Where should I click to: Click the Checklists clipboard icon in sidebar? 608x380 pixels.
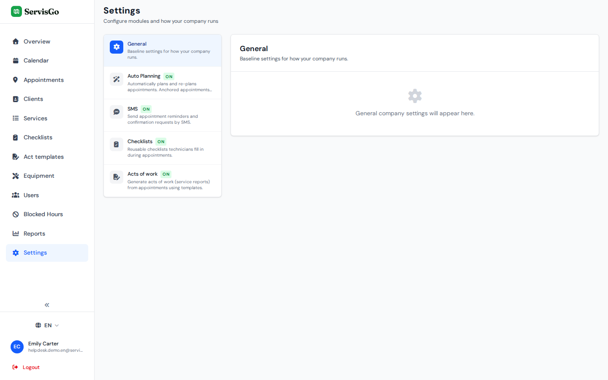pyautogui.click(x=16, y=137)
